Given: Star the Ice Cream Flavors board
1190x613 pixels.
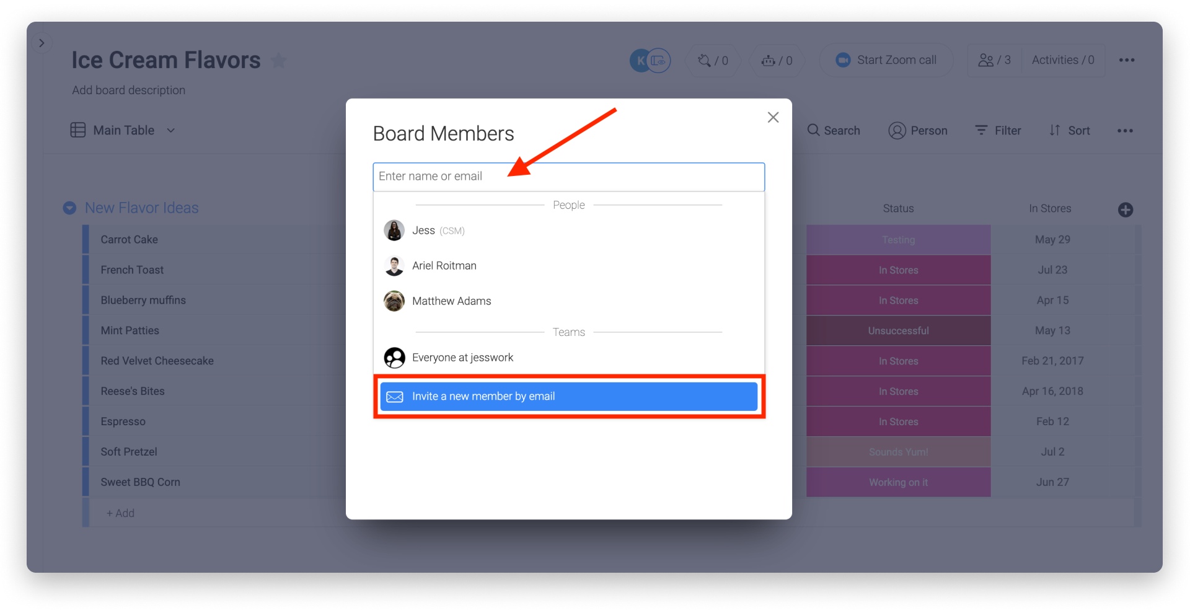Looking at the screenshot, I should pos(279,61).
